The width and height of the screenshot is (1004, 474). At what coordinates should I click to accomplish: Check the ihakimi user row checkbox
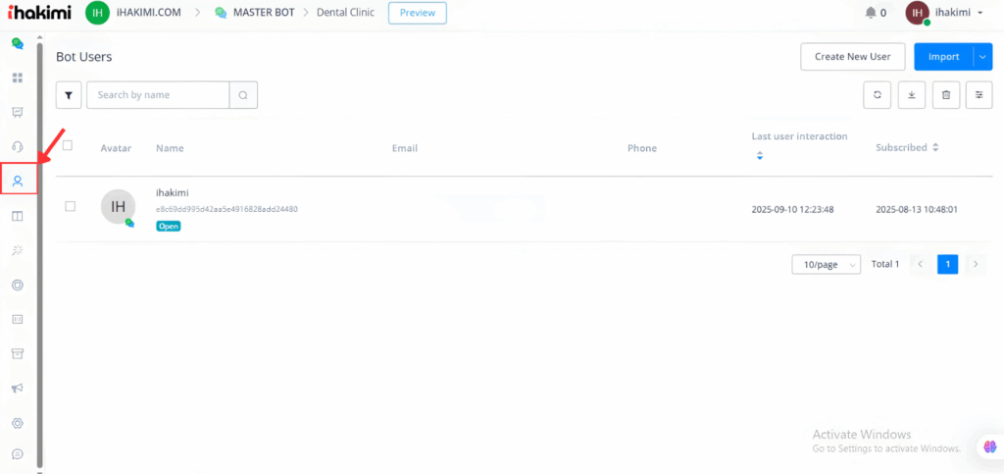[x=70, y=206]
